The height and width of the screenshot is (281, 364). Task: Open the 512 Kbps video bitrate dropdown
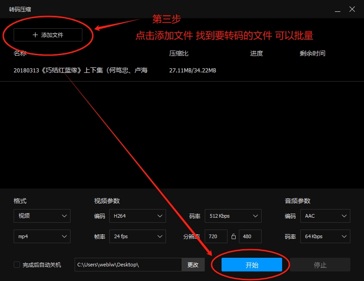233,216
